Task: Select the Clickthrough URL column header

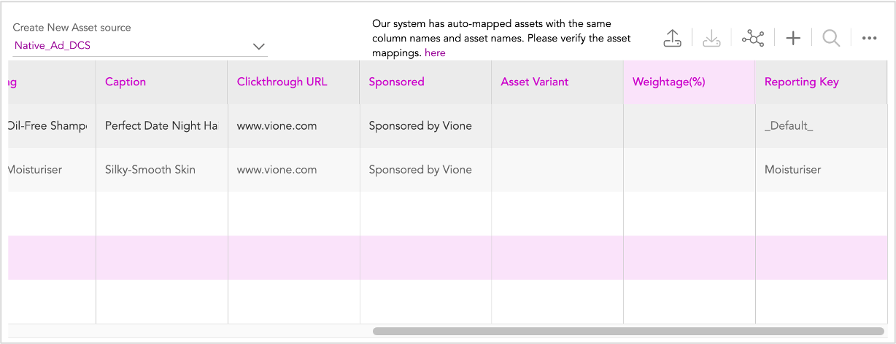Action: (x=294, y=82)
